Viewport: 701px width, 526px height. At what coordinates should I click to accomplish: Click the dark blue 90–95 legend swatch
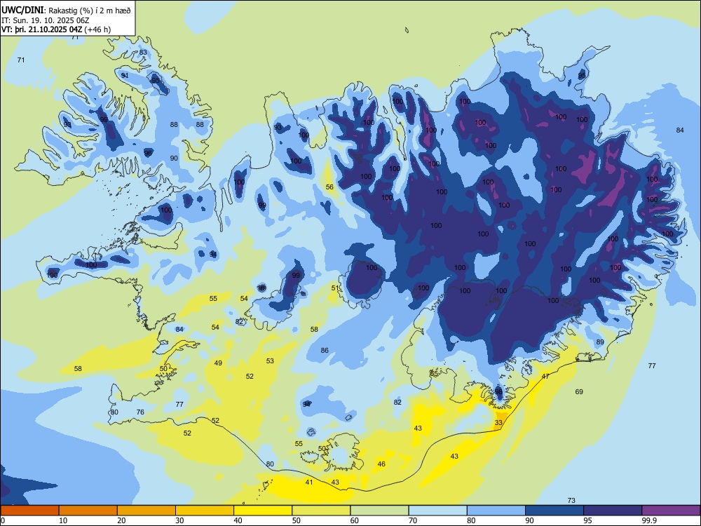coord(554,511)
